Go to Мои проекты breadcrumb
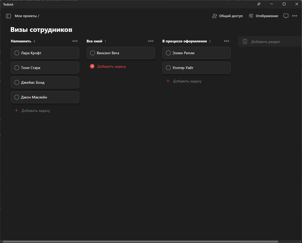Image resolution: width=302 pixels, height=243 pixels. (x=26, y=16)
